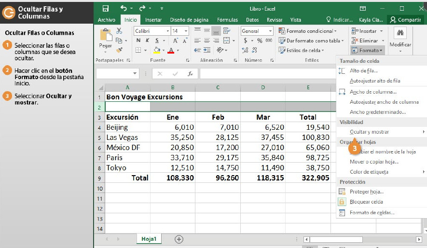Click the Undo arrow icon

[x=124, y=8]
